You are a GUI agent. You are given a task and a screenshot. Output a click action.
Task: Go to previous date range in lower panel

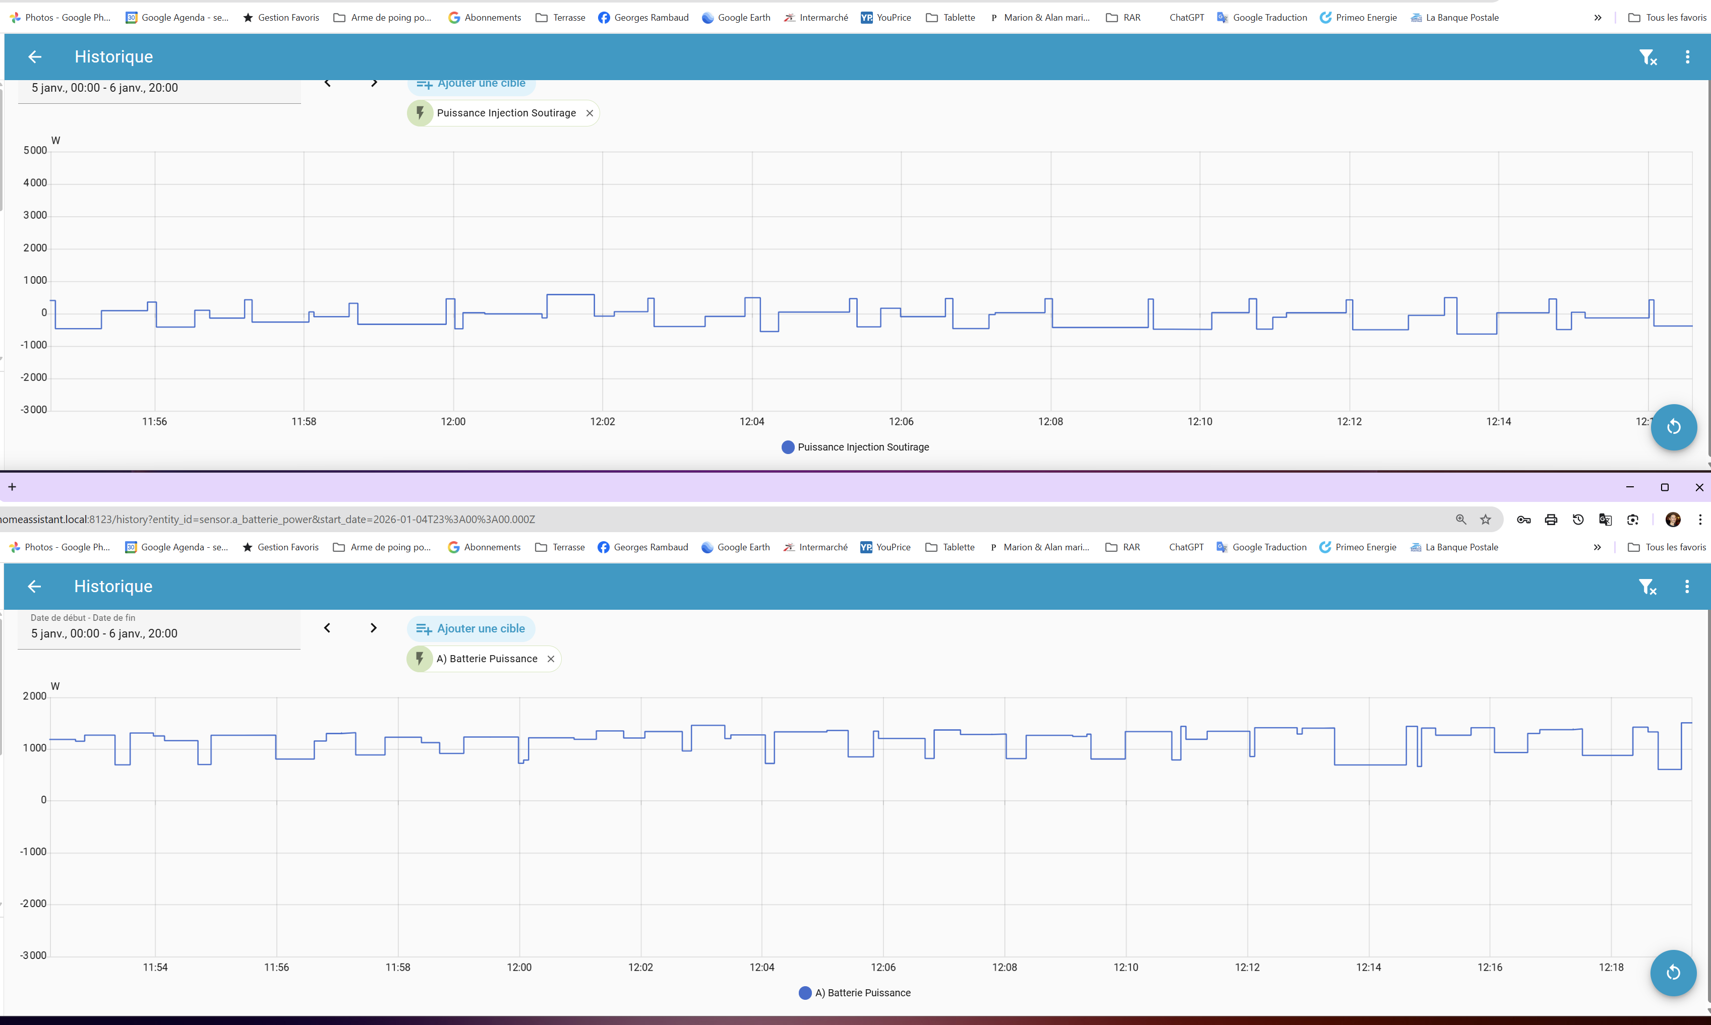(327, 628)
